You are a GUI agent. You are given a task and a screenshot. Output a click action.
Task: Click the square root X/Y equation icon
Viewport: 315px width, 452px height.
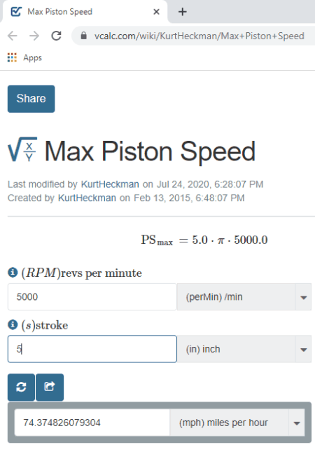[x=22, y=149]
